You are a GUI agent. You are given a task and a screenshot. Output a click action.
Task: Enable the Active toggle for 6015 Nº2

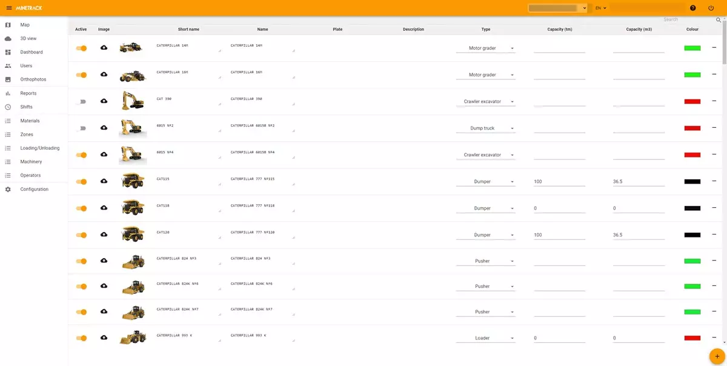pos(81,128)
